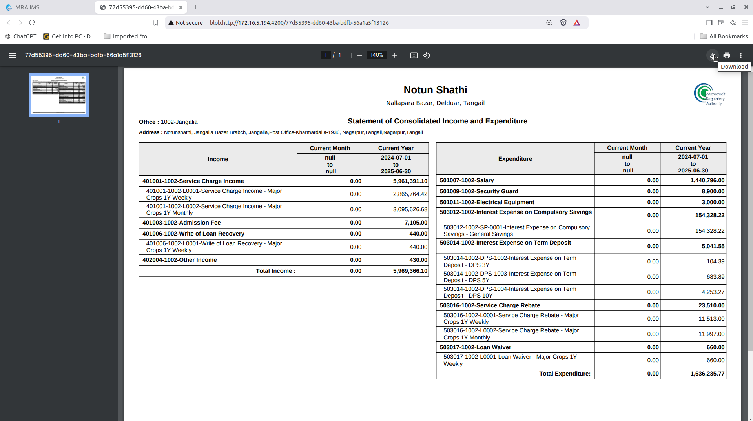Click the Expenditure column header
Viewport: 753px width, 421px height.
point(515,159)
